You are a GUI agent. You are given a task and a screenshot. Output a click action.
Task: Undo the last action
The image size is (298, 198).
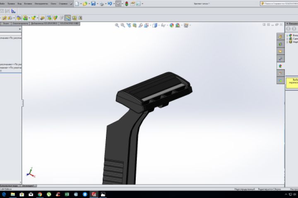click(110, 4)
